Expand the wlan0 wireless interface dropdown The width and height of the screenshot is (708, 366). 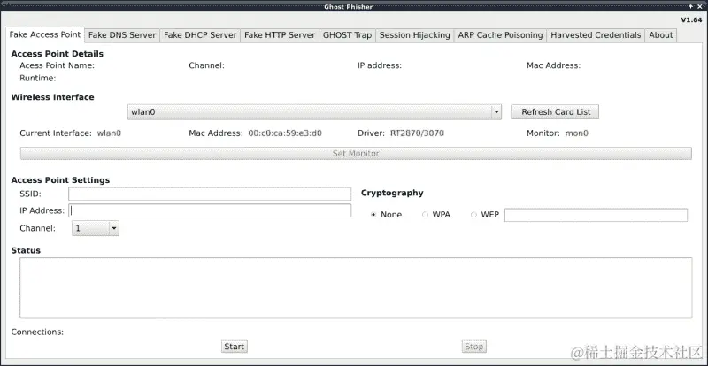tap(314, 112)
